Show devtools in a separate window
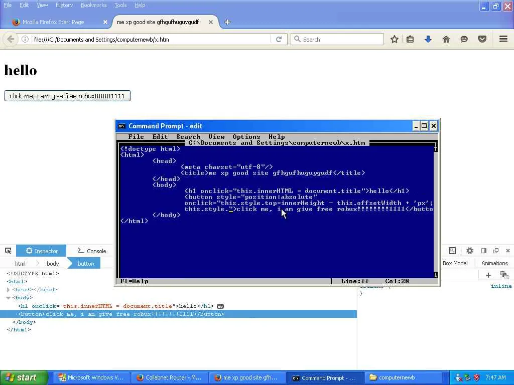Image resolution: width=514 pixels, height=385 pixels. [x=495, y=251]
